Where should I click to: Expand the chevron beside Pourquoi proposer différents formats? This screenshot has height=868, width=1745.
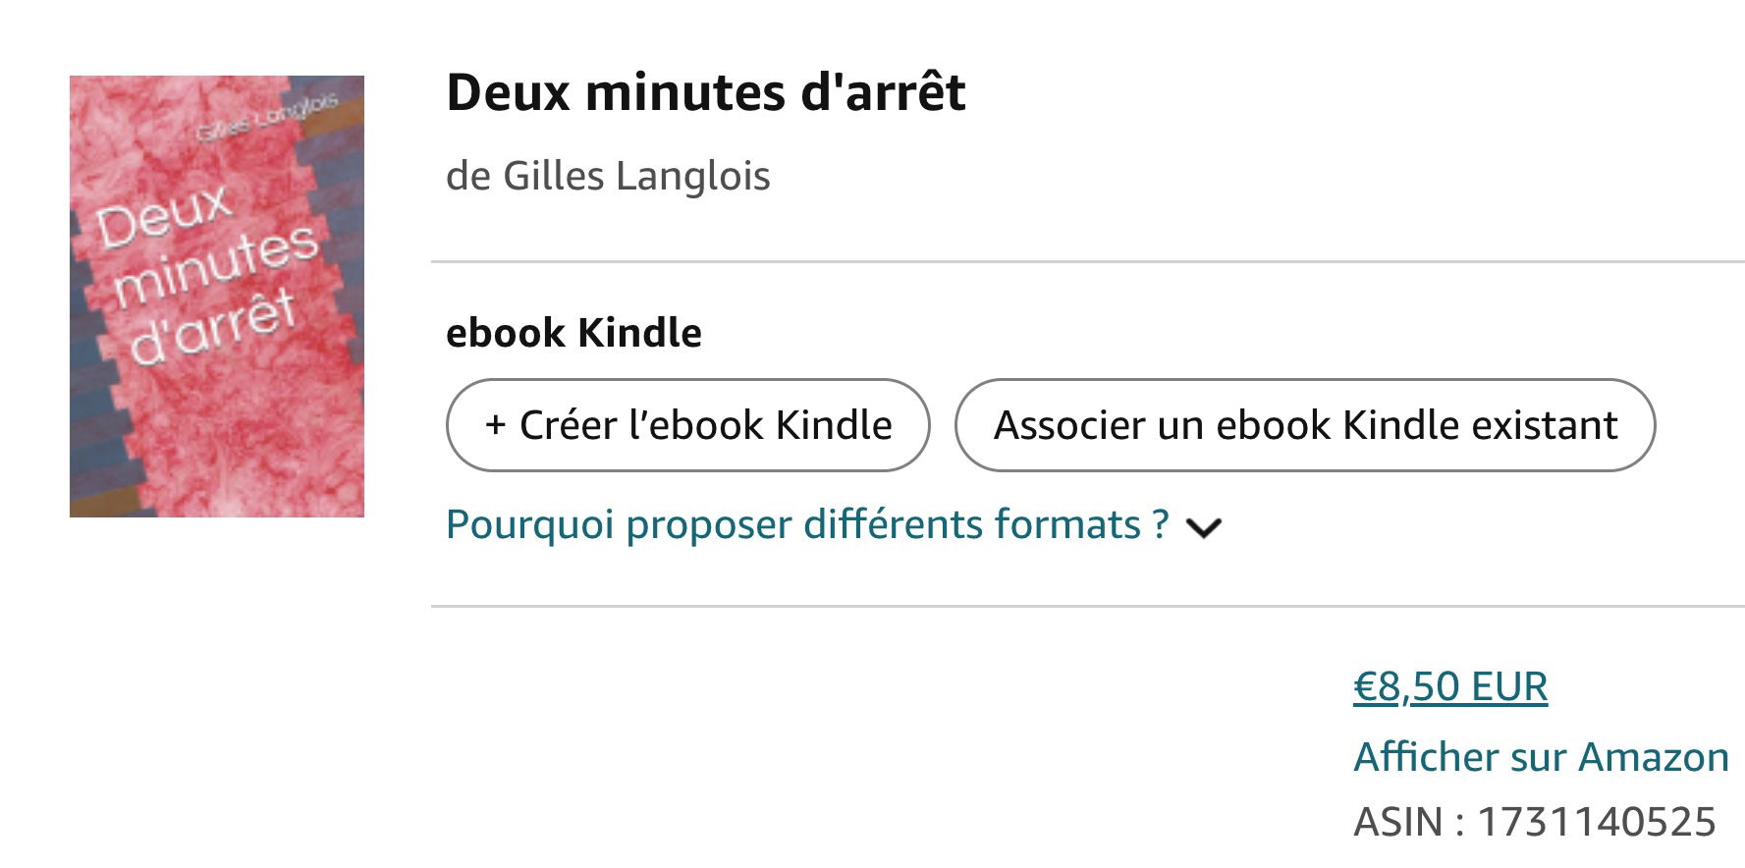coord(1203,528)
